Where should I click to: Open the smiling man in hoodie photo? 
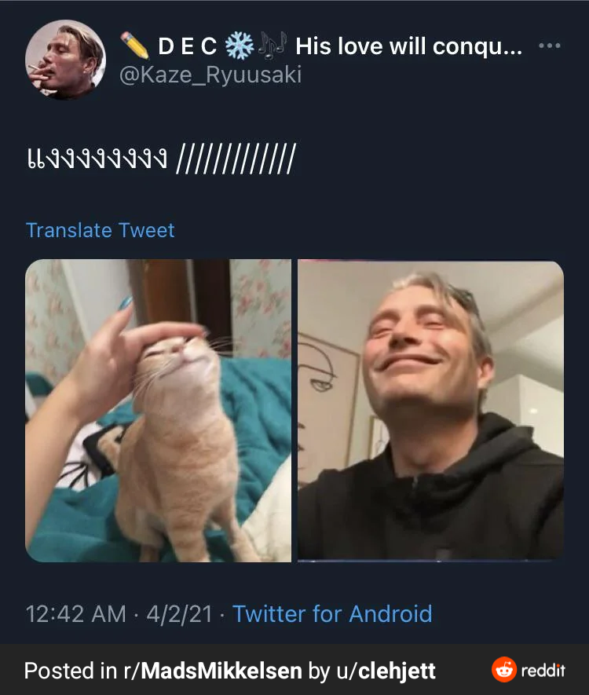pos(431,411)
